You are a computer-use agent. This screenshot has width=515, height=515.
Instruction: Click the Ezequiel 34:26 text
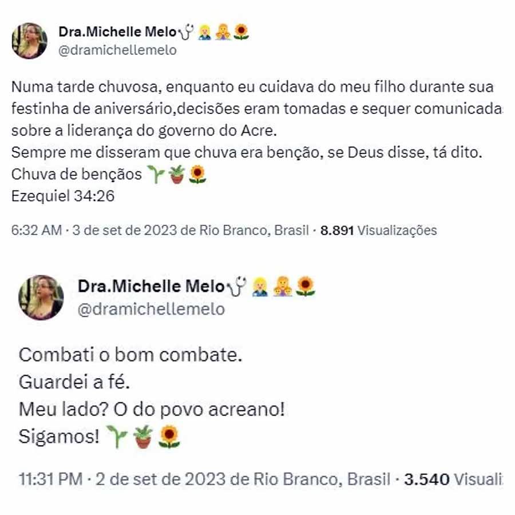click(x=63, y=196)
